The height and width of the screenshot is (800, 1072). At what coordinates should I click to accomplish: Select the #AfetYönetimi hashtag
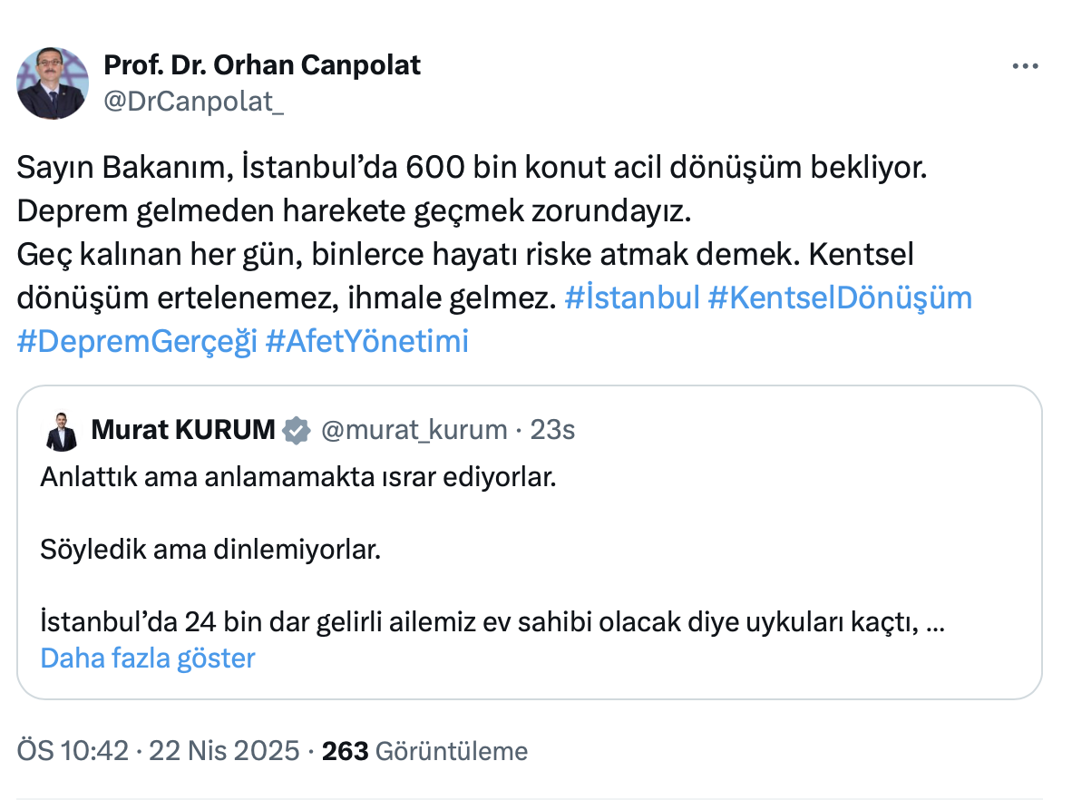pos(367,342)
